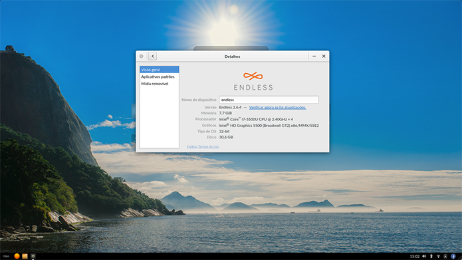The width and height of the screenshot is (462, 260).
Task: Open the Endless Termos de Uso link
Action: [203, 146]
